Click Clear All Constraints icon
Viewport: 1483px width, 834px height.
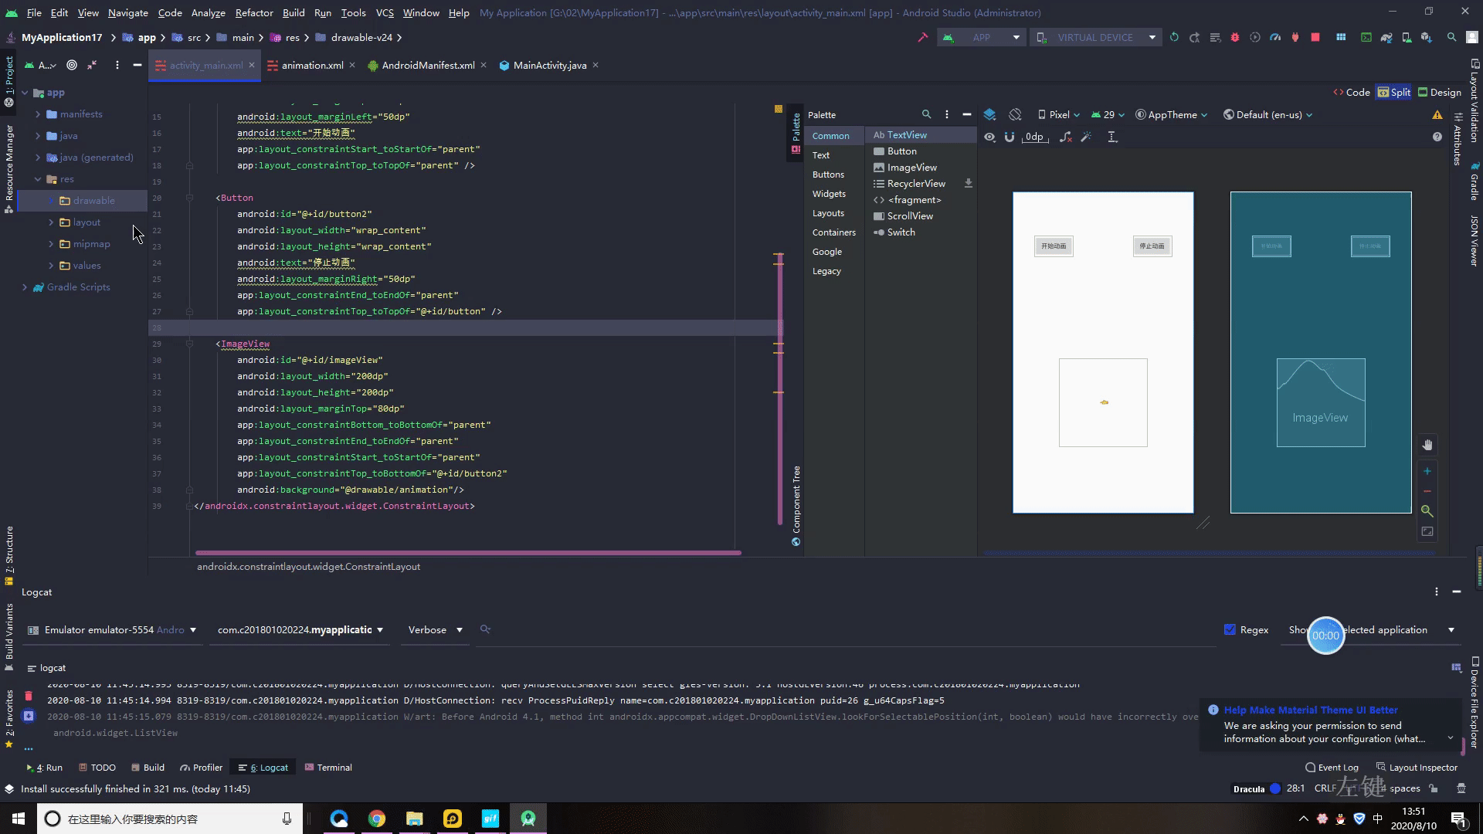point(1065,137)
